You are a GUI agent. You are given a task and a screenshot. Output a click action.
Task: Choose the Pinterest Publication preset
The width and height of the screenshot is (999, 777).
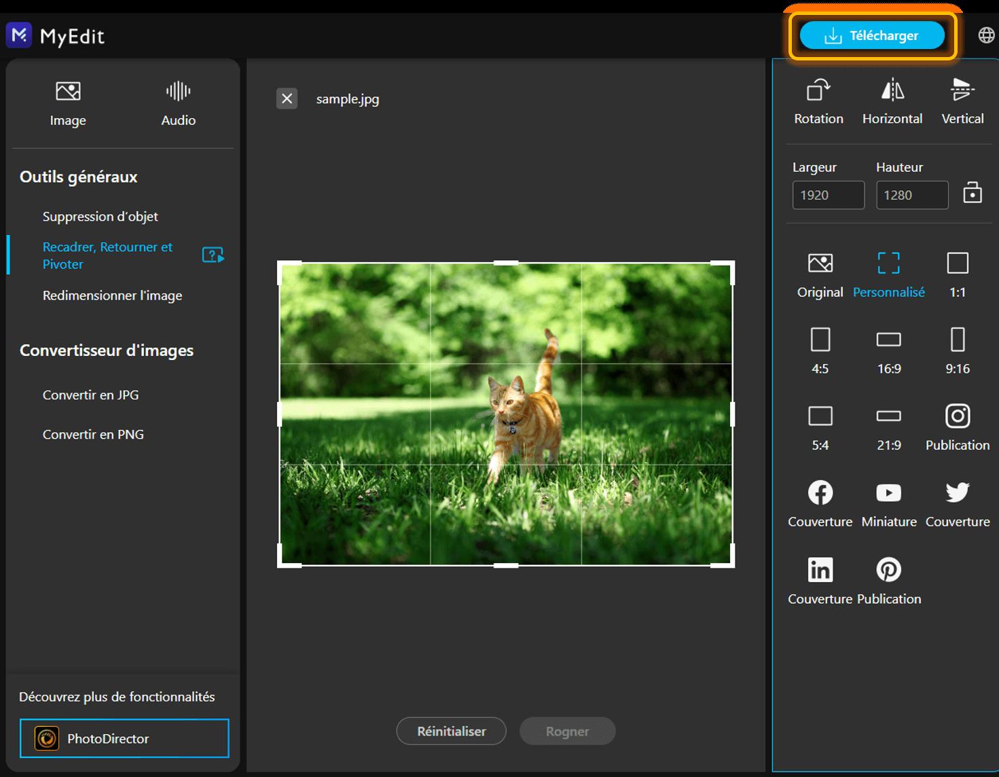(x=888, y=570)
